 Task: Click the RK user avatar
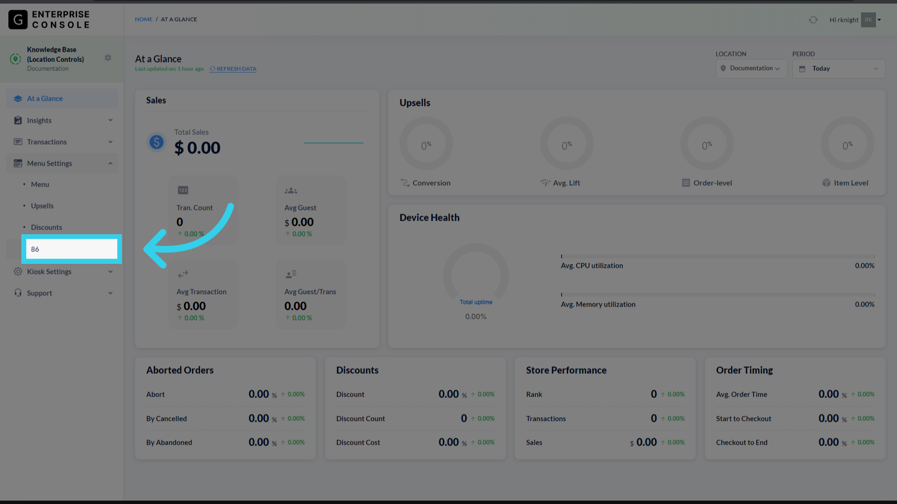point(868,20)
